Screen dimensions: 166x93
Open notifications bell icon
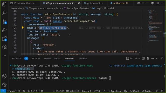tap(162, 91)
